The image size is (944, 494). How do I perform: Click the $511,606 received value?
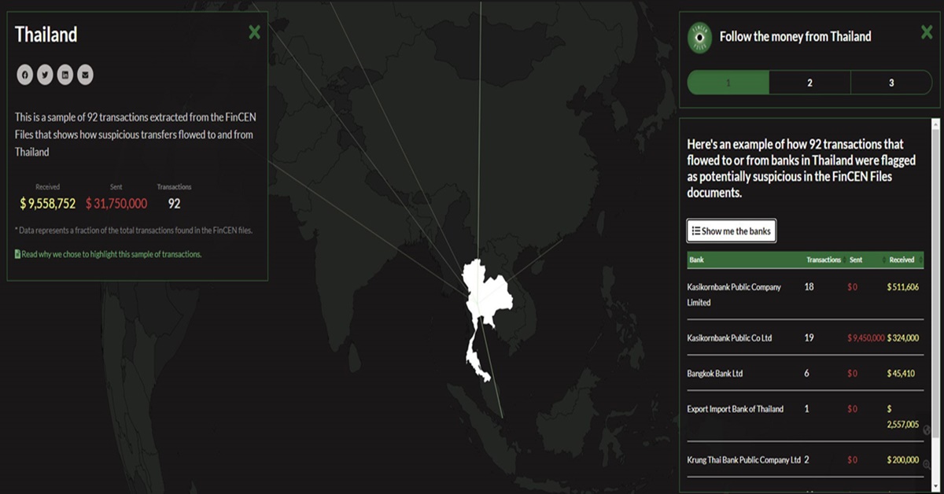click(903, 287)
